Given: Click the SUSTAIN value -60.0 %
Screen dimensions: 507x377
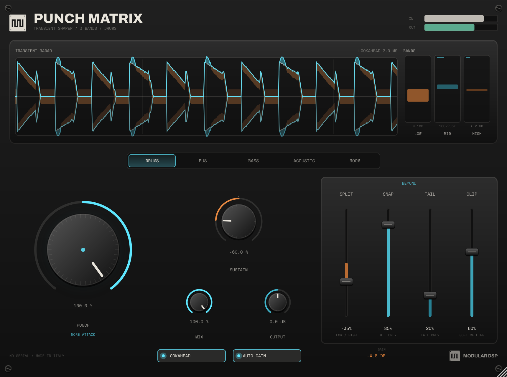Looking at the screenshot, I should click(x=239, y=252).
